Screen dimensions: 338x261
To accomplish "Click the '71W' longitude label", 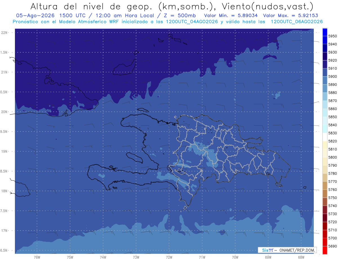I will pyautogui.click(x=202, y=257).
